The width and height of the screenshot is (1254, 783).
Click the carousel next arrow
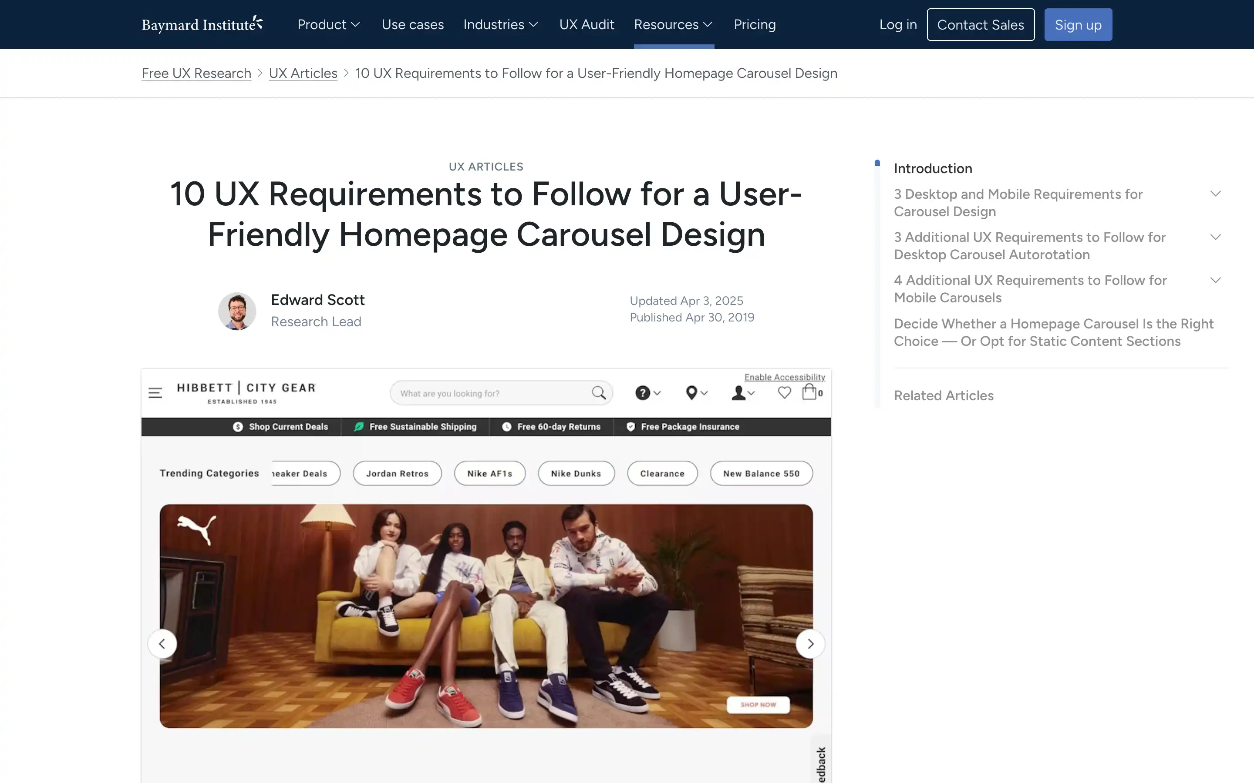click(x=810, y=644)
